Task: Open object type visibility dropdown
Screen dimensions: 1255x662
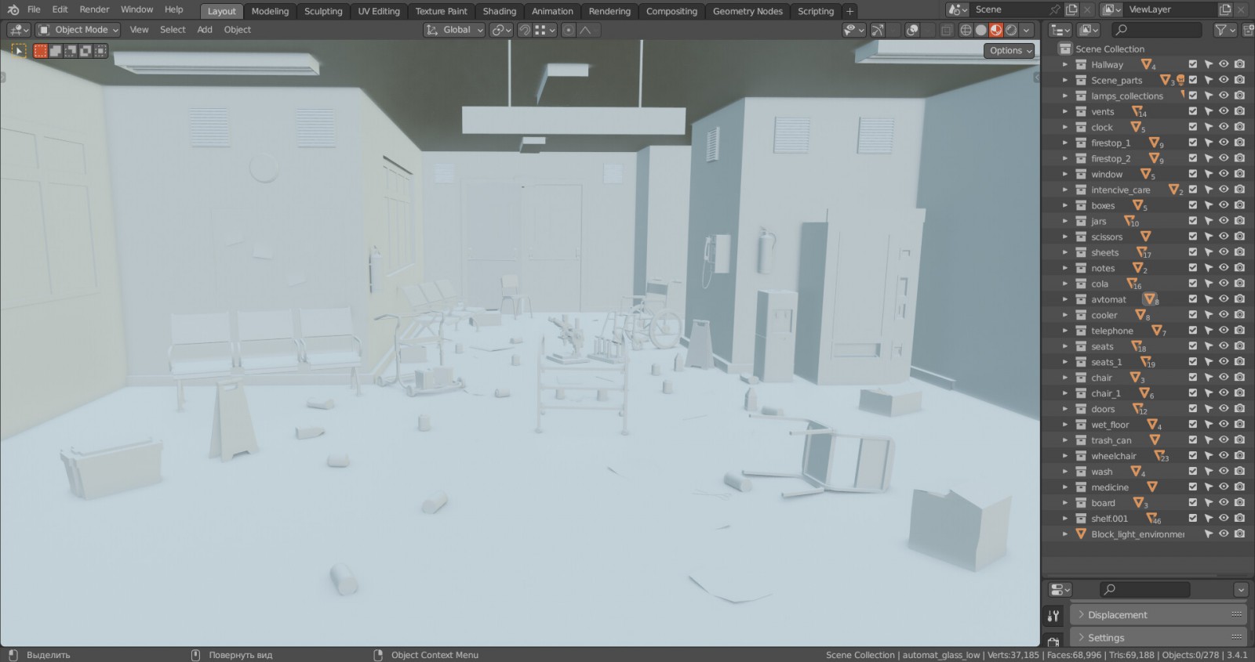Action: pyautogui.click(x=853, y=30)
